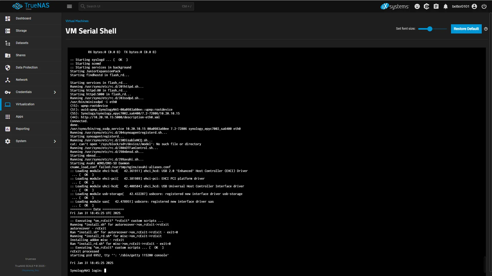492x276 pixels.
Task: Open the jobs clipboard icon in header
Action: coord(436,6)
